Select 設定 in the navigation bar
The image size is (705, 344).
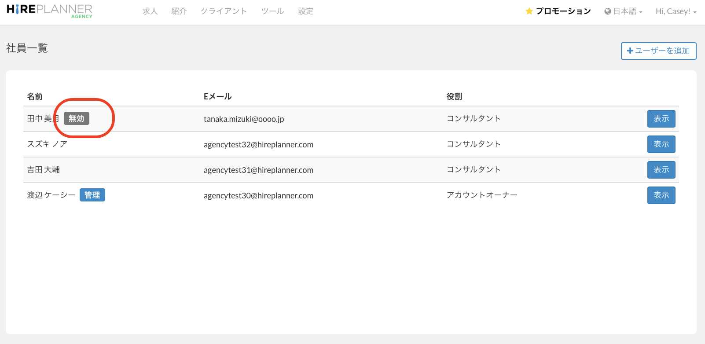(x=306, y=11)
